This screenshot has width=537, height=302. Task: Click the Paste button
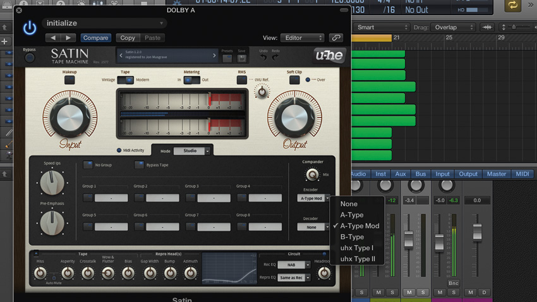[x=152, y=38]
